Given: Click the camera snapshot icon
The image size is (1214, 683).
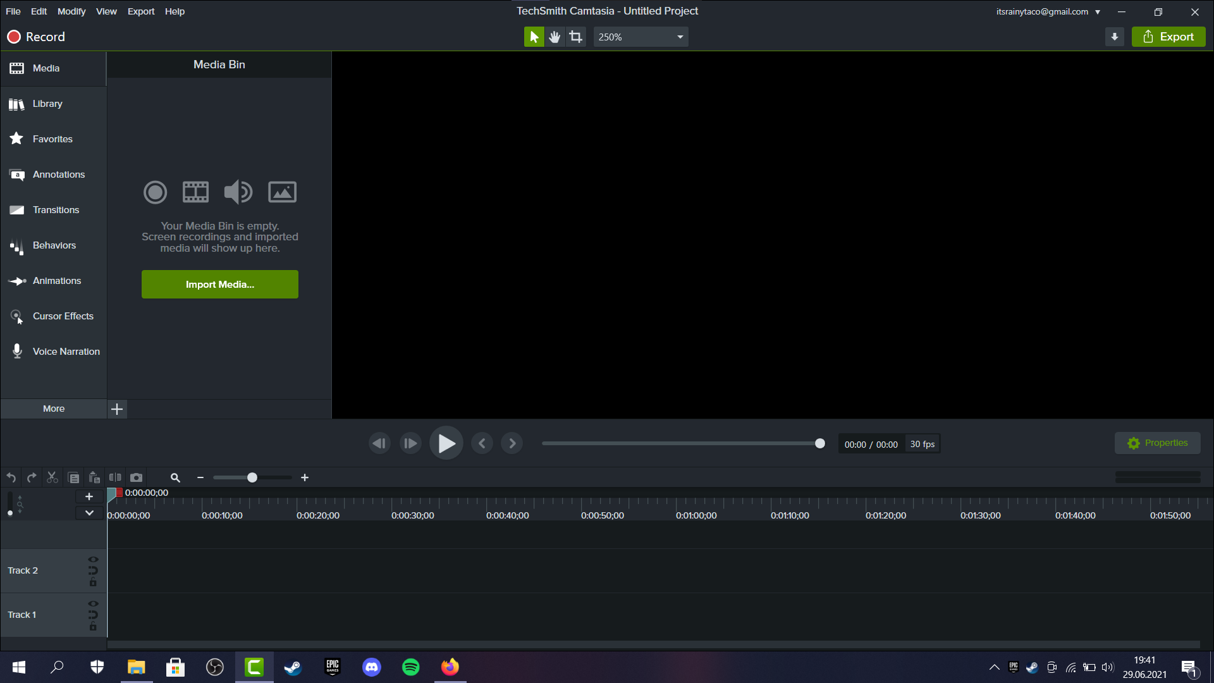Looking at the screenshot, I should pyautogui.click(x=136, y=477).
